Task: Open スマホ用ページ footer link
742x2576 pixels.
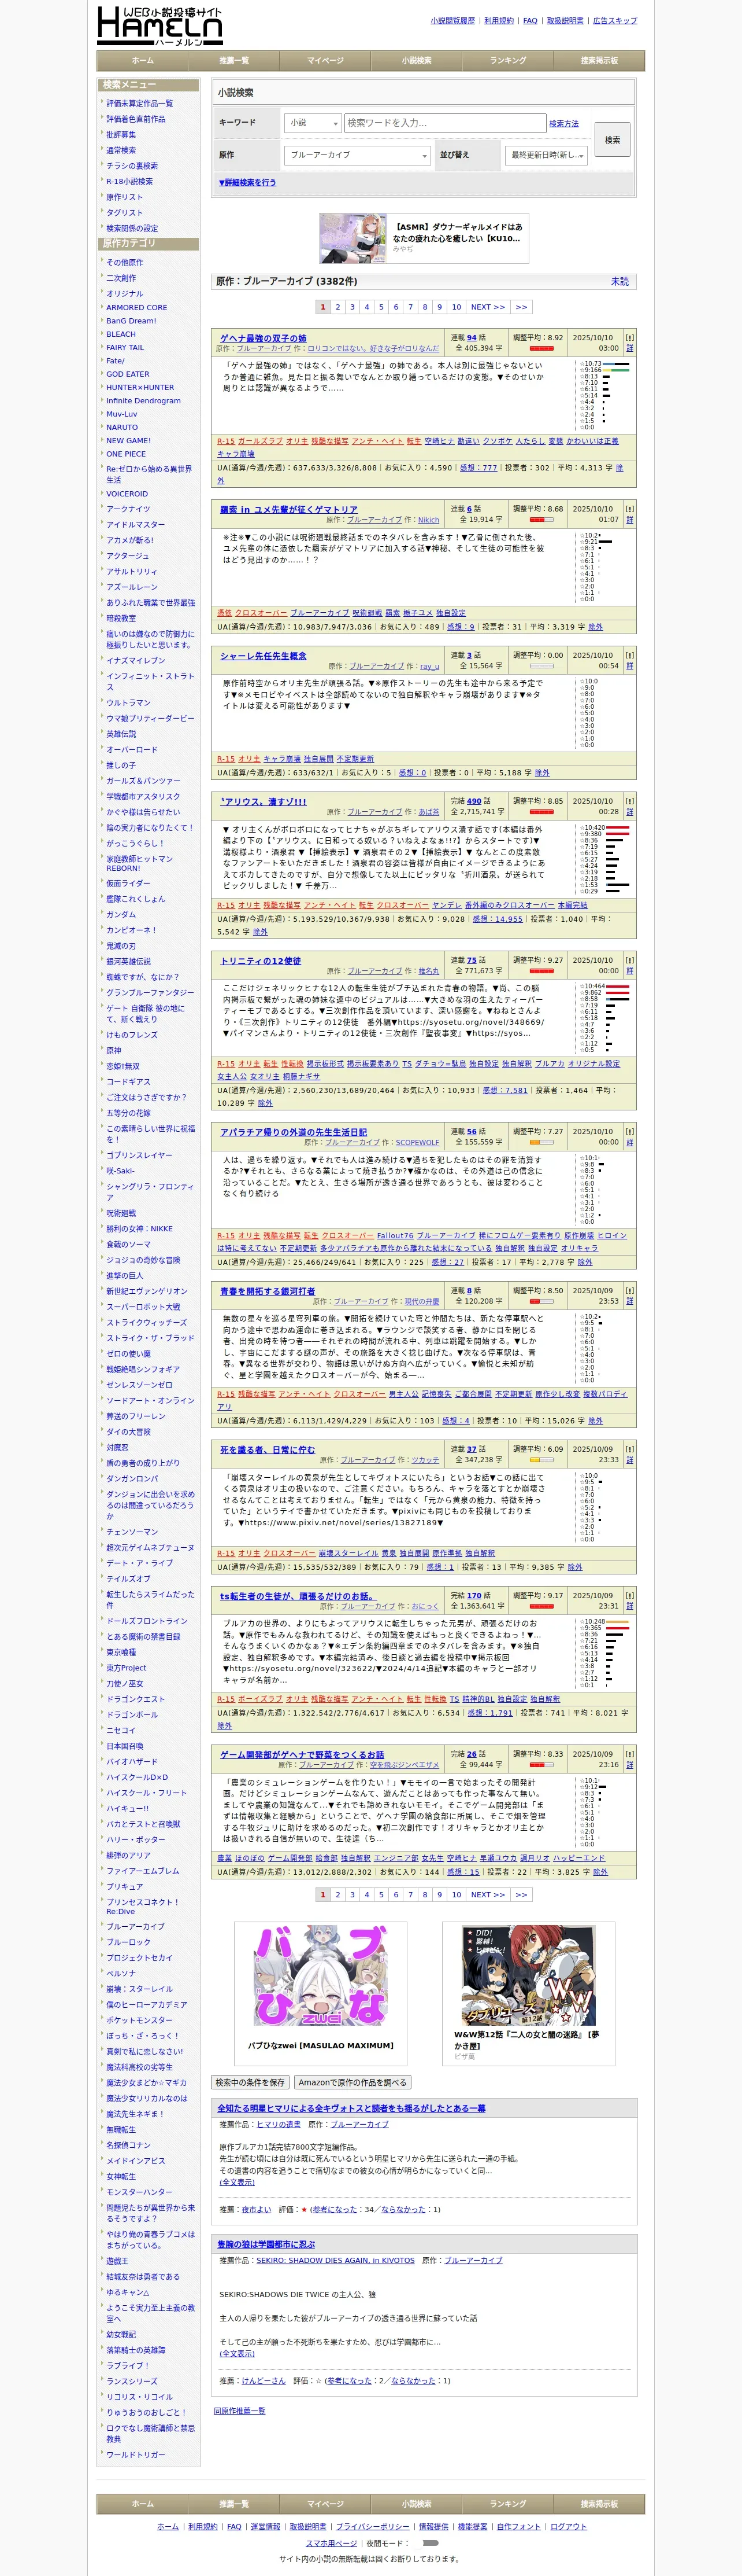Action: pos(332,2542)
